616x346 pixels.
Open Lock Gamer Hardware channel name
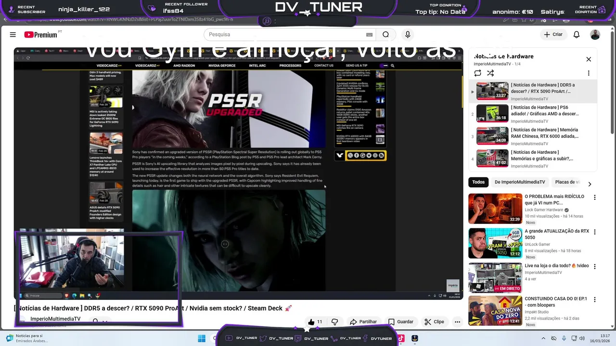tap(543, 210)
